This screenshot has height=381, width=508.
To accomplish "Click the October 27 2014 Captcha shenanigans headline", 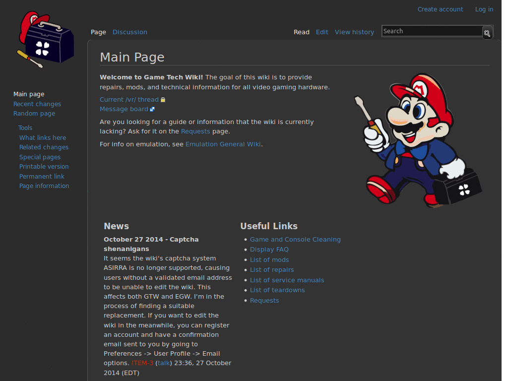I will pyautogui.click(x=151, y=244).
